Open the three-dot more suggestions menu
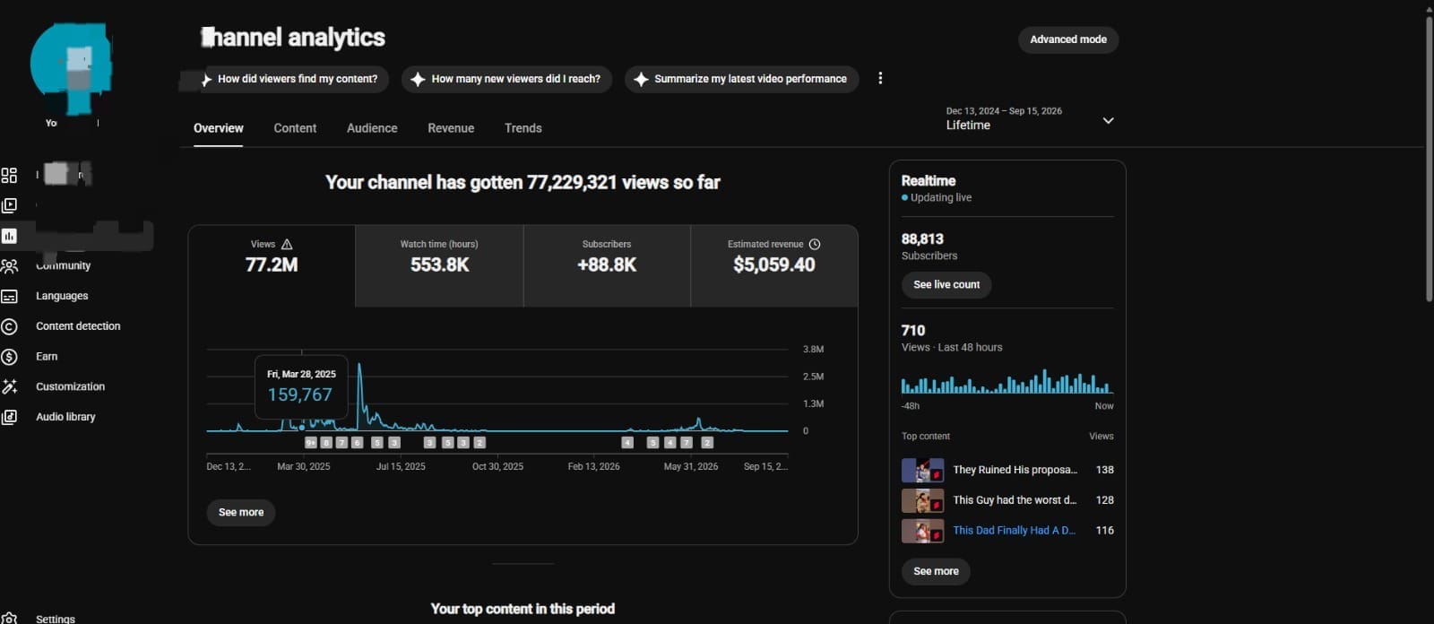 [880, 79]
